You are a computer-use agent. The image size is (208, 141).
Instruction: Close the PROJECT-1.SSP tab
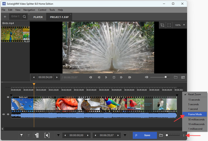pyautogui.click(x=71, y=14)
